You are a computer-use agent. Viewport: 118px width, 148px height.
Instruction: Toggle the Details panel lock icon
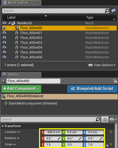point(115,81)
